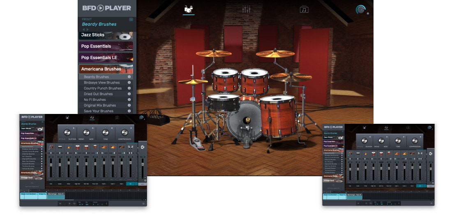452x216 pixels.
Task: Toggle Attack/Sustain power dot in left mixer window
Action: [74, 128]
